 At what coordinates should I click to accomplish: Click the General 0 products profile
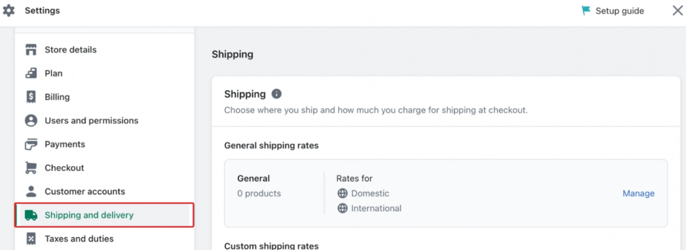pos(259,186)
